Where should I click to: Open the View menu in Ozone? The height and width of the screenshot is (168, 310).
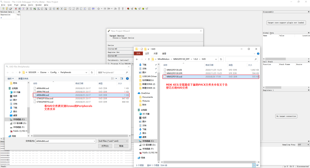click(10, 5)
